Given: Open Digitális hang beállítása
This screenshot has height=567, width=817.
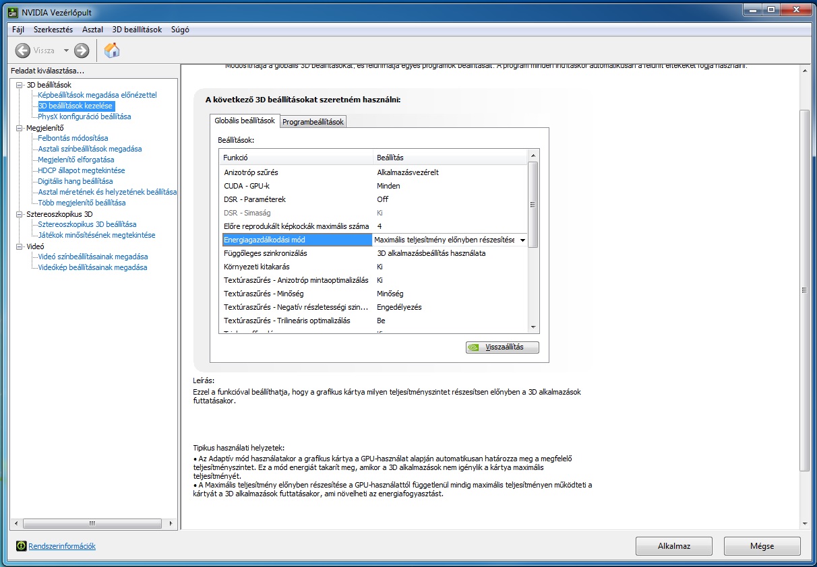Looking at the screenshot, I should click(x=75, y=181).
